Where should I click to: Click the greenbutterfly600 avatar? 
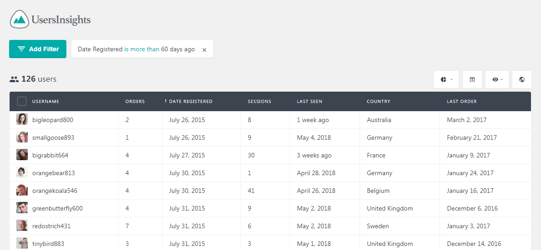(22, 208)
